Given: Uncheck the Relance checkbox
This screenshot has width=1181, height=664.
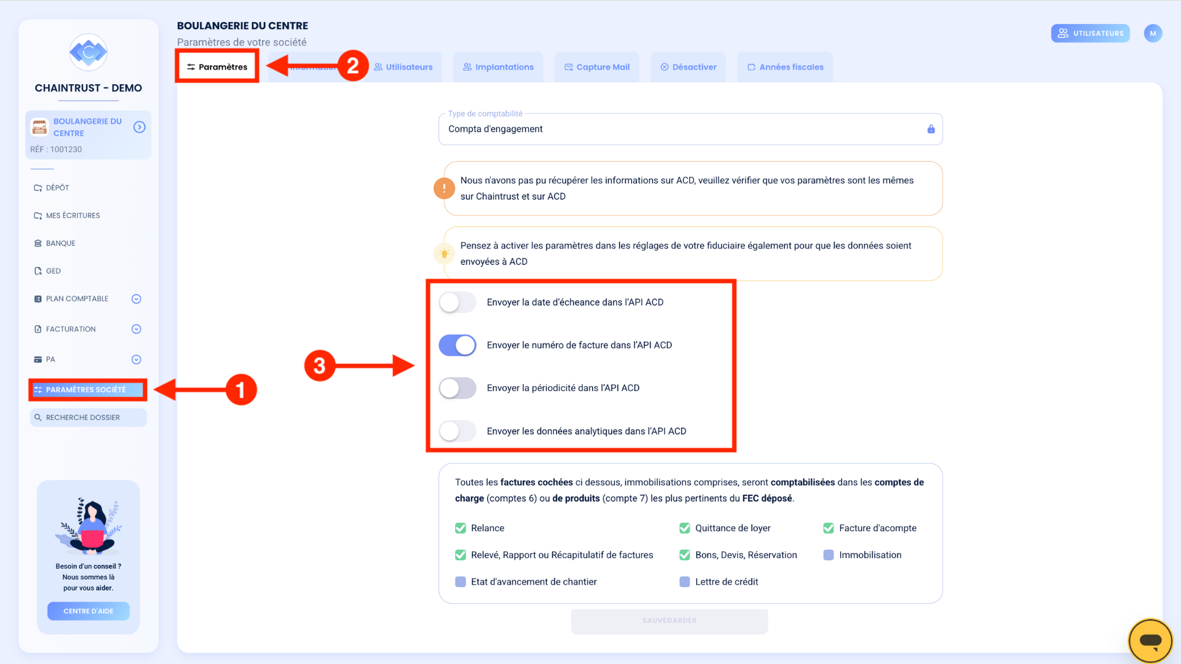Looking at the screenshot, I should [x=460, y=528].
